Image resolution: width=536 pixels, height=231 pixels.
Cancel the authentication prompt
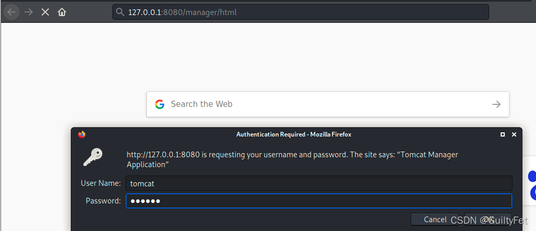(x=435, y=220)
